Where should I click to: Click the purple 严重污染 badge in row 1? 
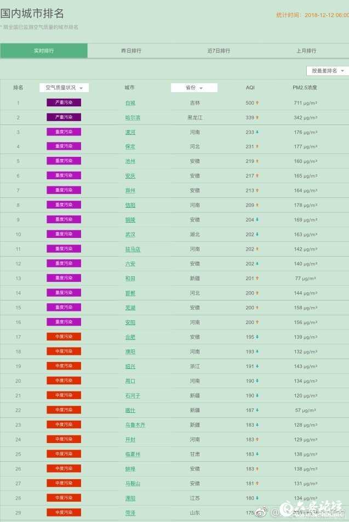click(x=64, y=103)
